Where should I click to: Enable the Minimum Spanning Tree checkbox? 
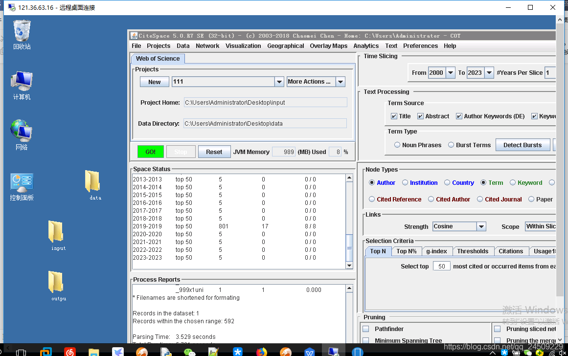(x=366, y=340)
